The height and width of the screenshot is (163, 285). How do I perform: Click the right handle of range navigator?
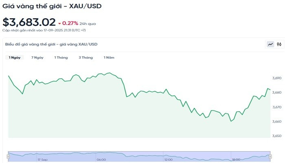270,155
